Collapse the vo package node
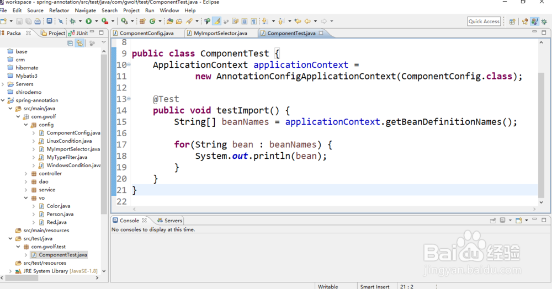The height and width of the screenshot is (289, 552). point(26,198)
